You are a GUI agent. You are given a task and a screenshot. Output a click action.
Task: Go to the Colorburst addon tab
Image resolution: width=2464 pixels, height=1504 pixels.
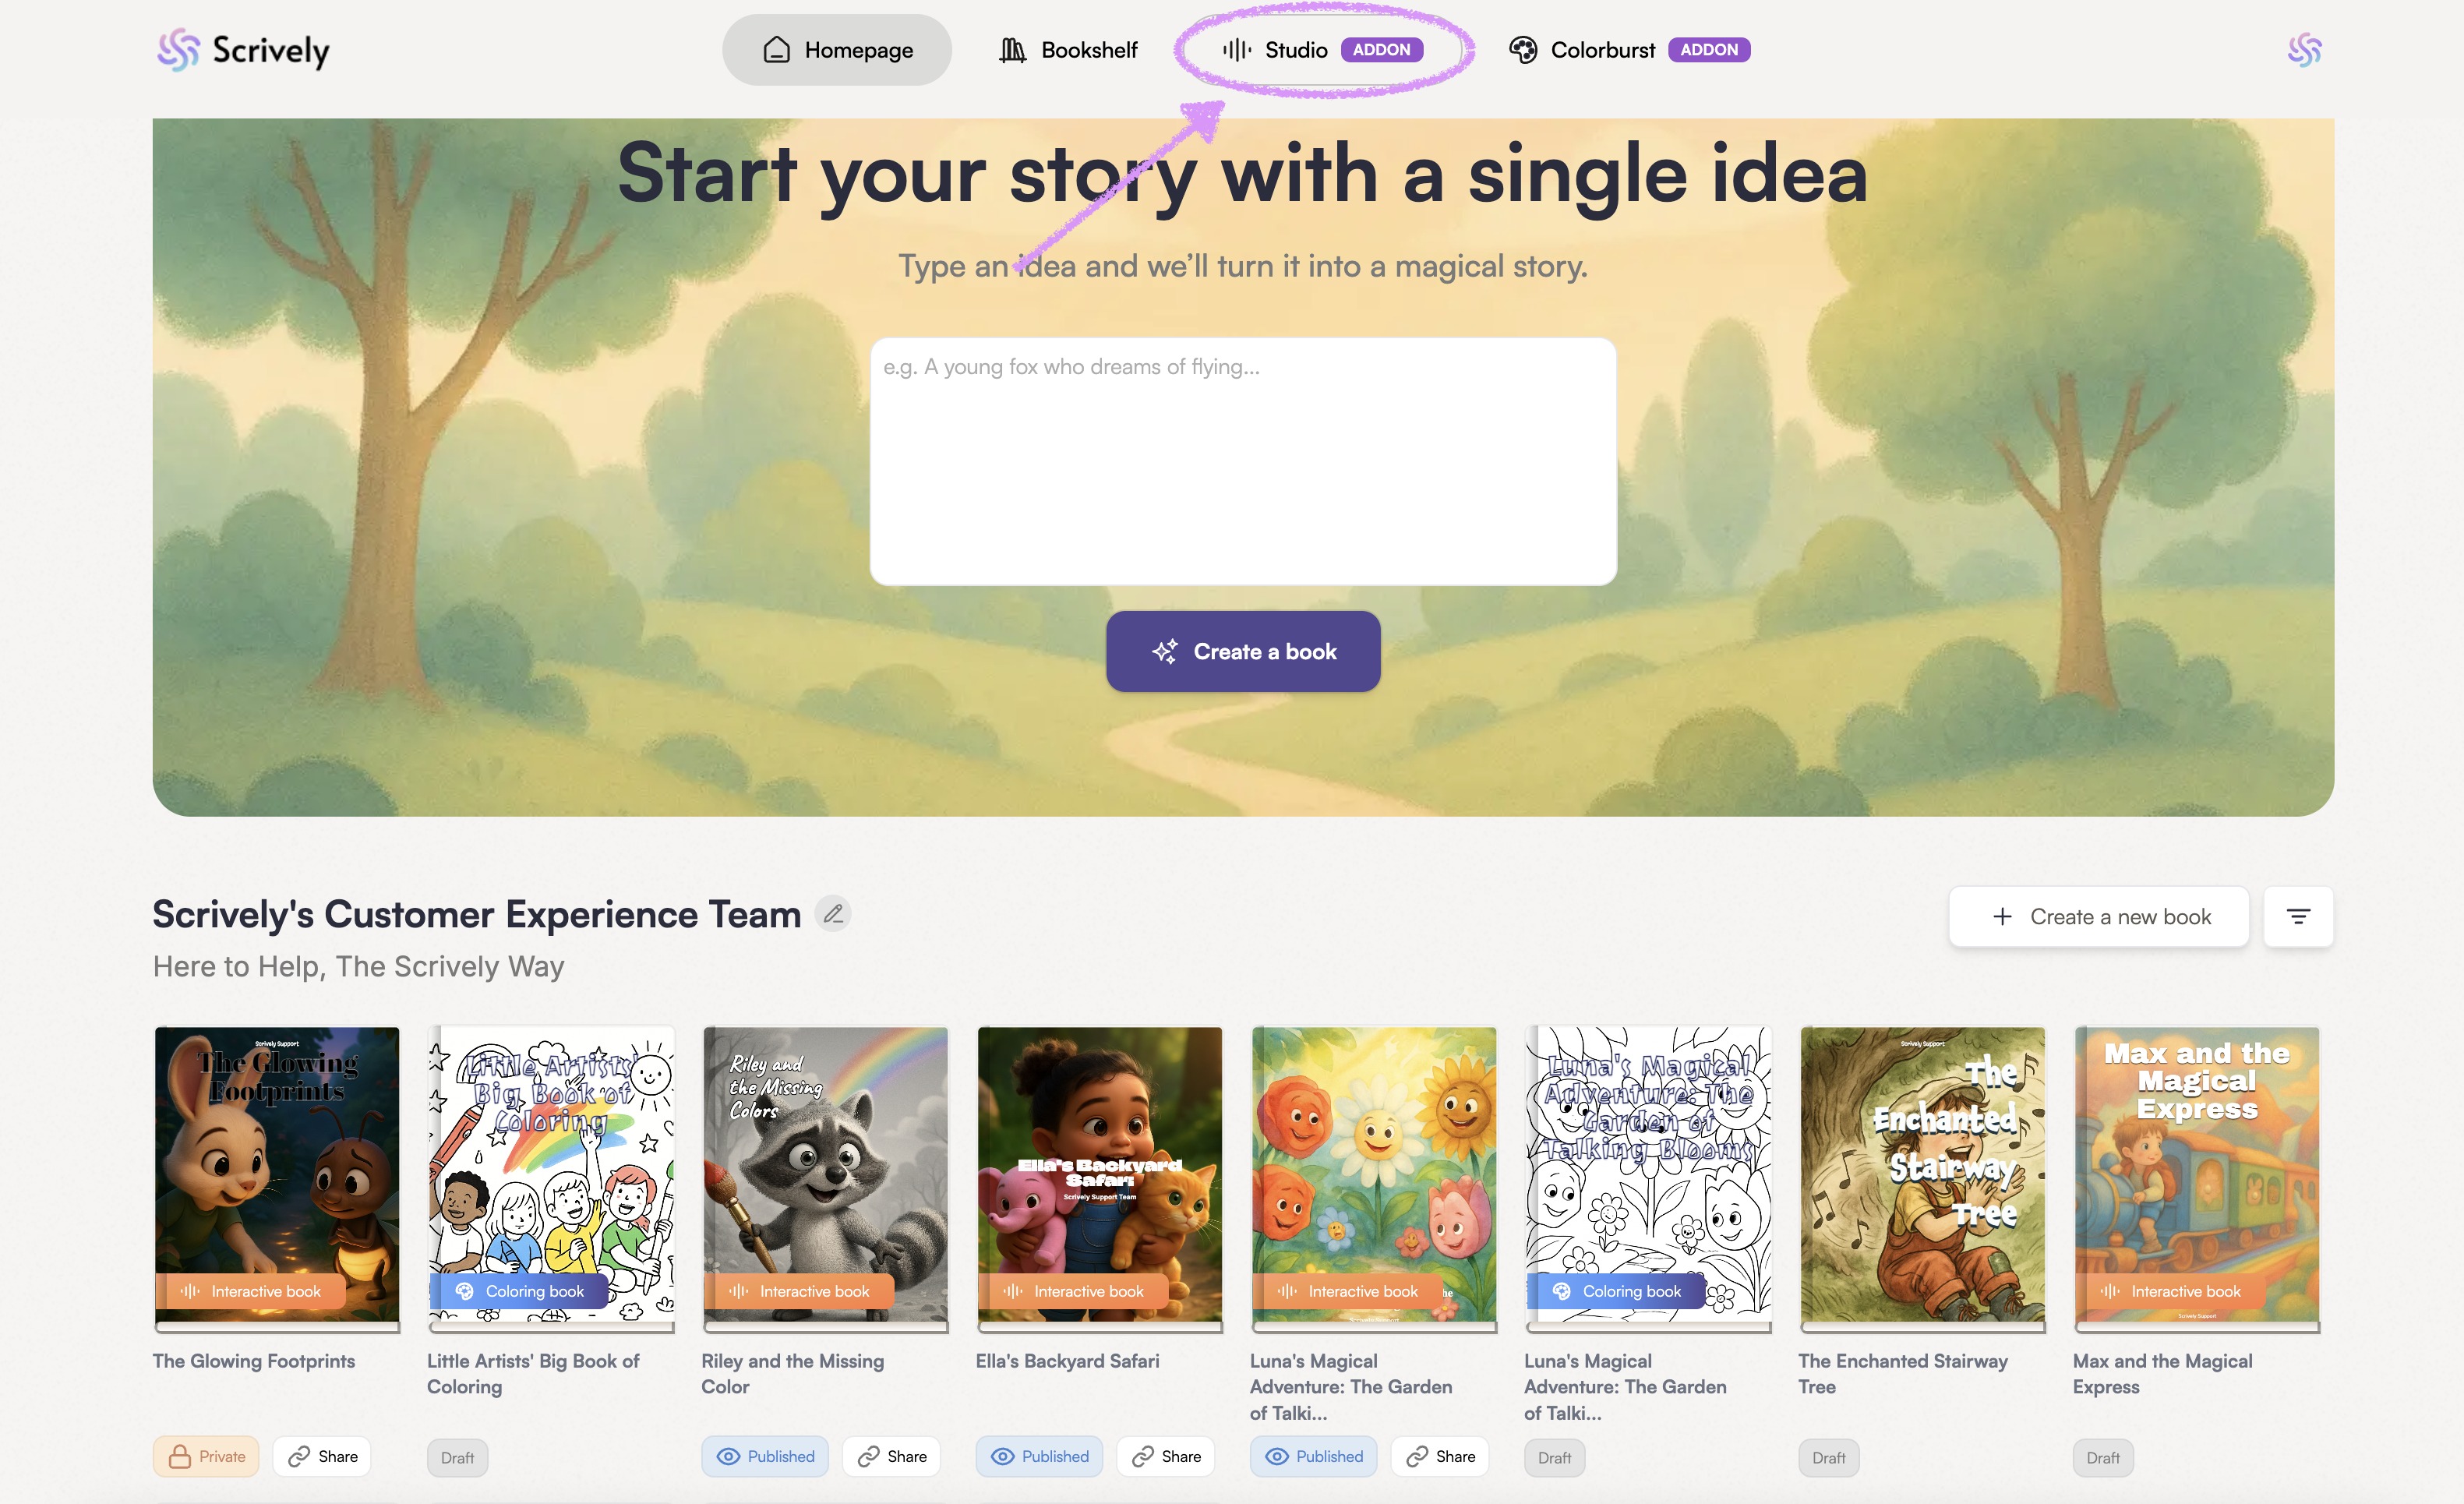pyautogui.click(x=1629, y=50)
